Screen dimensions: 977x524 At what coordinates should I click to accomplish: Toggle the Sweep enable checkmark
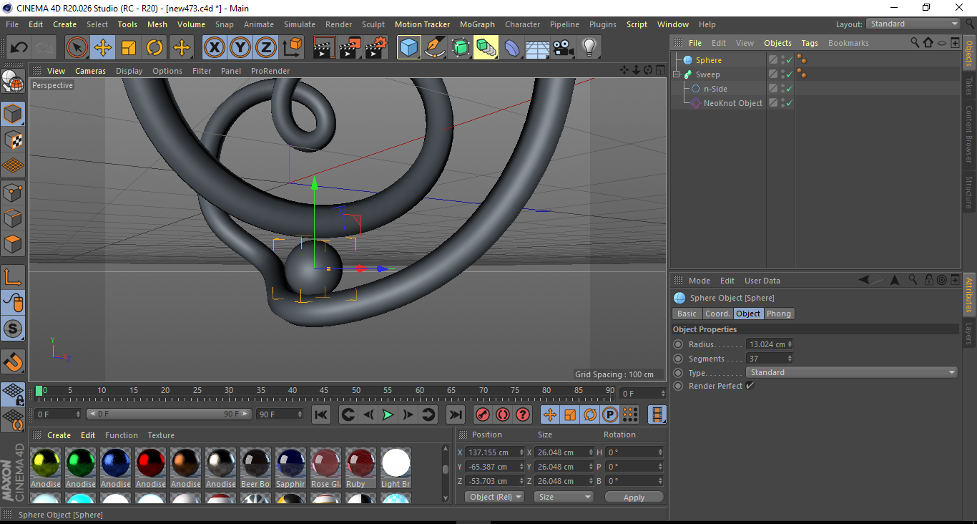[790, 74]
